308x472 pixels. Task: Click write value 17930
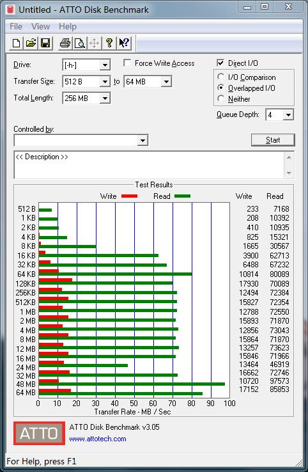point(249,283)
